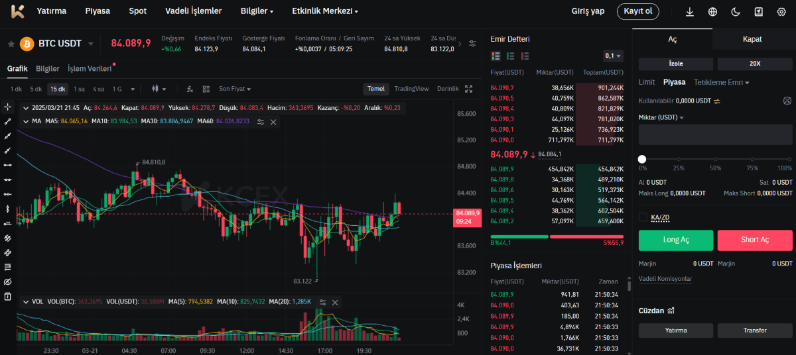Viewport: 796px width, 355px height.
Task: Click the Short Aç button
Action: point(755,240)
